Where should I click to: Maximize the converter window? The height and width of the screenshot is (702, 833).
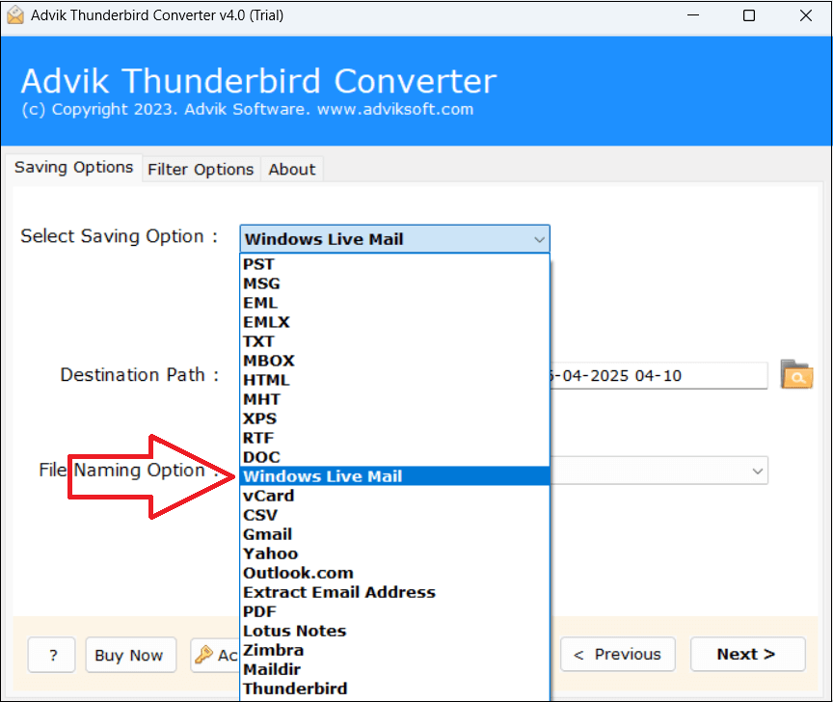tap(748, 15)
